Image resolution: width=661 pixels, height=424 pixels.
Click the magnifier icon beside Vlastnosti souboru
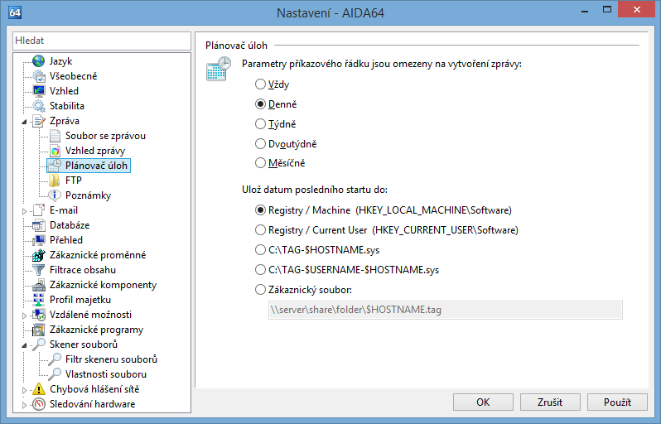55,374
